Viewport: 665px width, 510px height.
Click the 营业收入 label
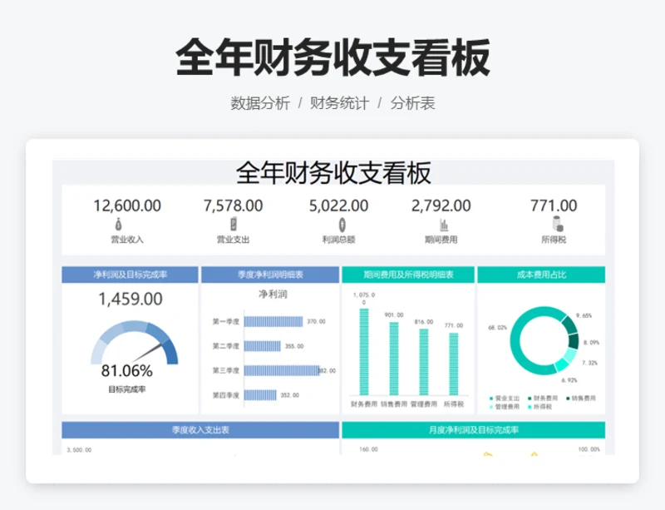[x=127, y=240]
